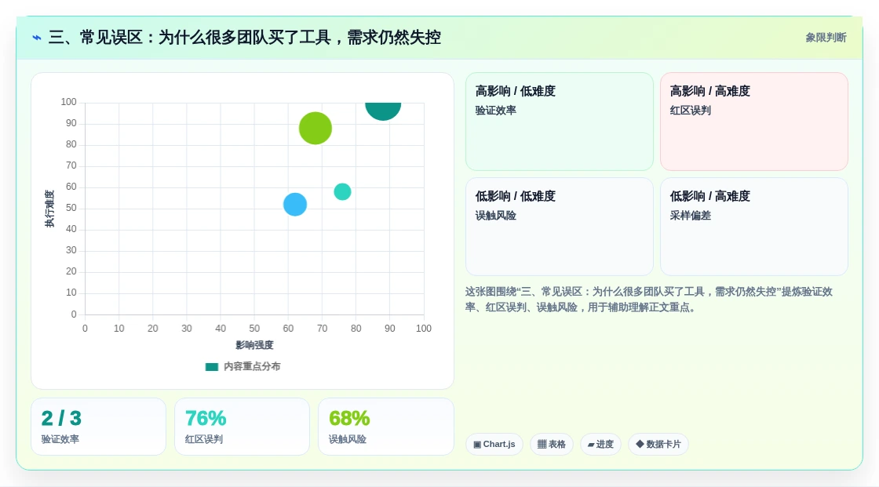Select the 低影响 / 低难度 quadrant card

click(x=560, y=227)
